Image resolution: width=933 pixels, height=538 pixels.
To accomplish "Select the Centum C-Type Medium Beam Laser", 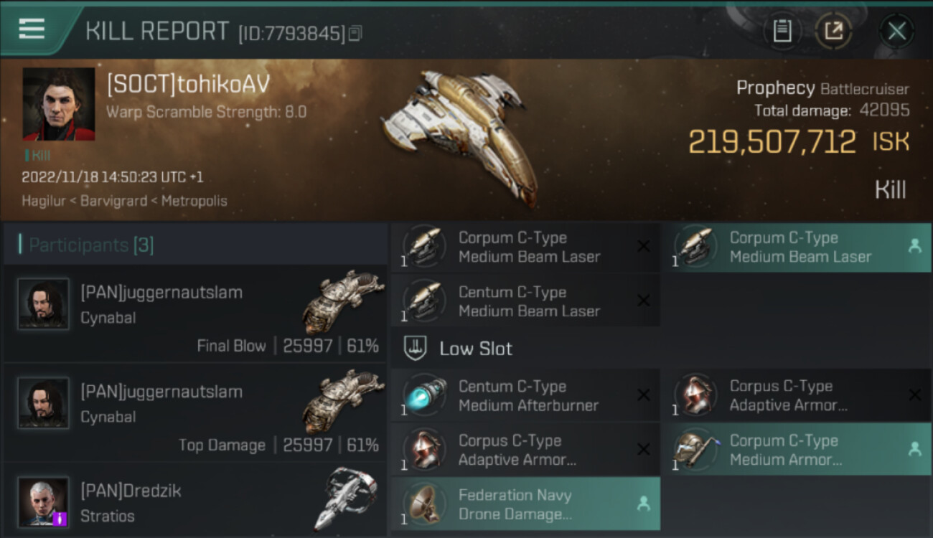I will 525,302.
